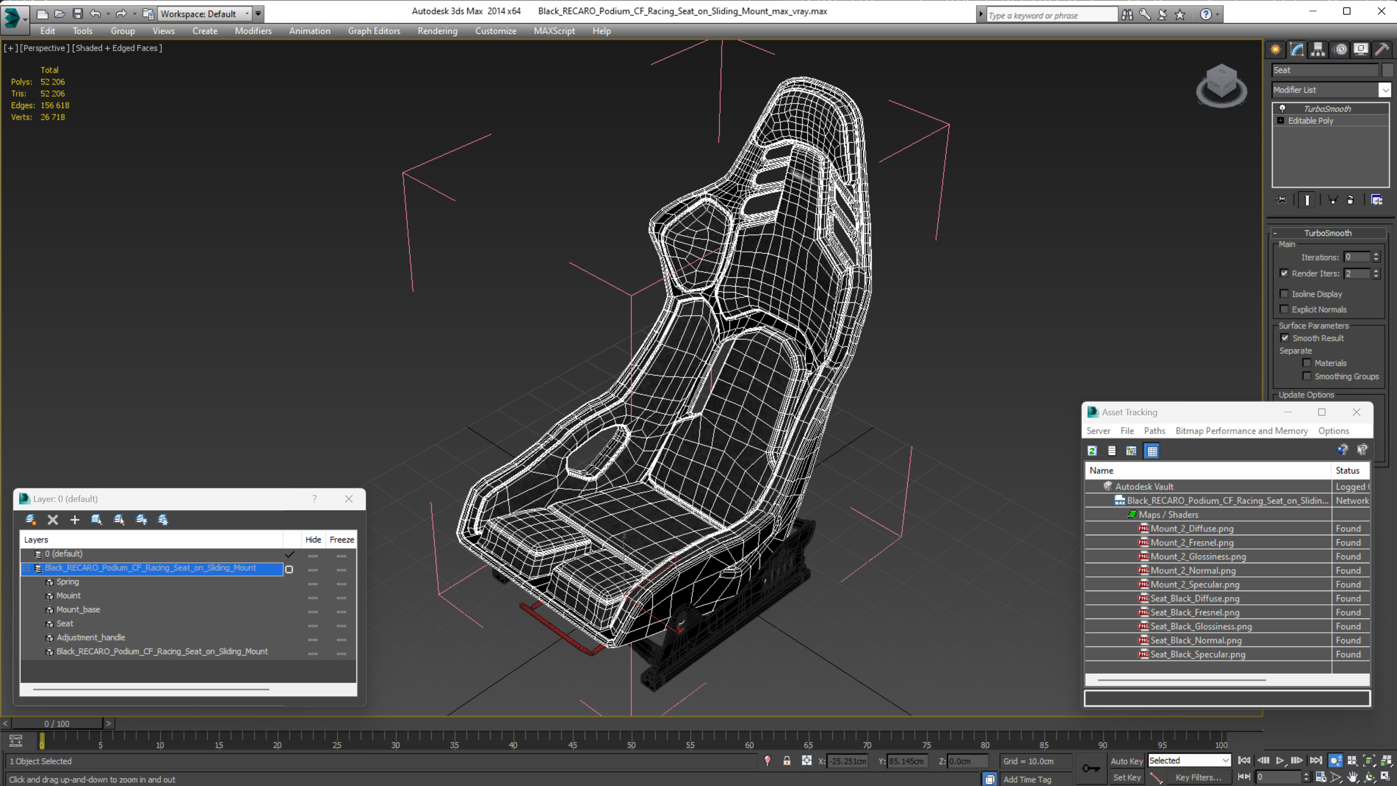This screenshot has width=1397, height=786.
Task: Click the Add Selected Objects plus icon
Action: click(x=75, y=520)
